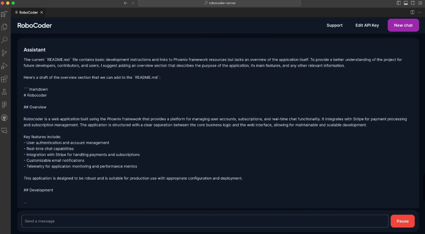Open the chat comments view

pos(4,130)
